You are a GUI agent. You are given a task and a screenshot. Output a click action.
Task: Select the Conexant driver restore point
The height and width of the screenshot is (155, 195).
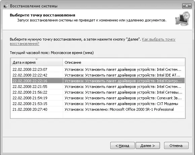pos(97,98)
